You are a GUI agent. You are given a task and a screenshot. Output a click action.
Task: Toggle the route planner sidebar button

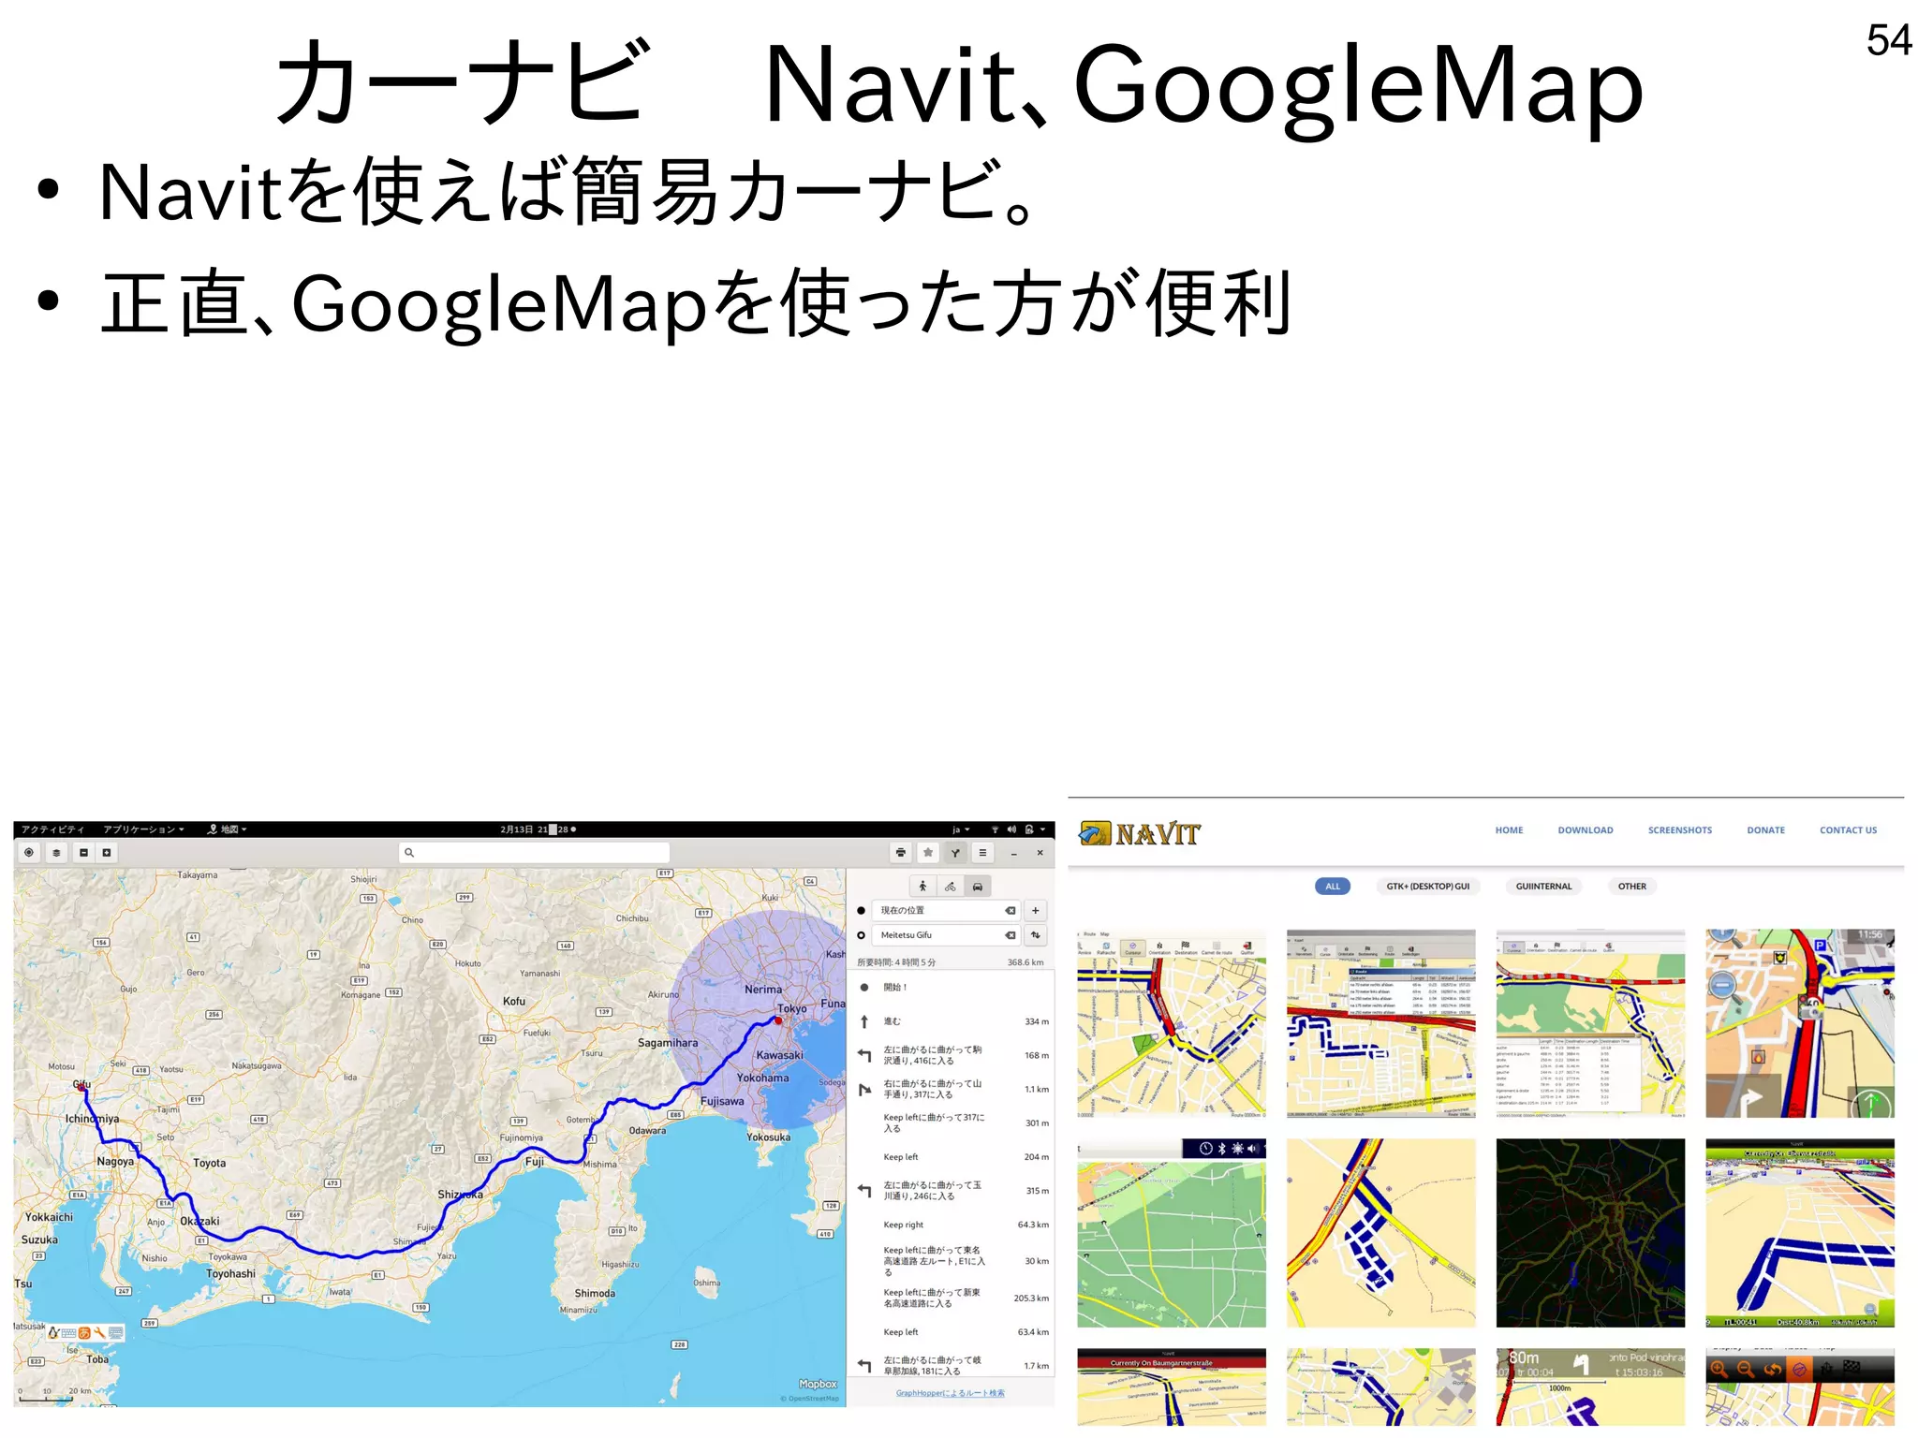coord(955,853)
